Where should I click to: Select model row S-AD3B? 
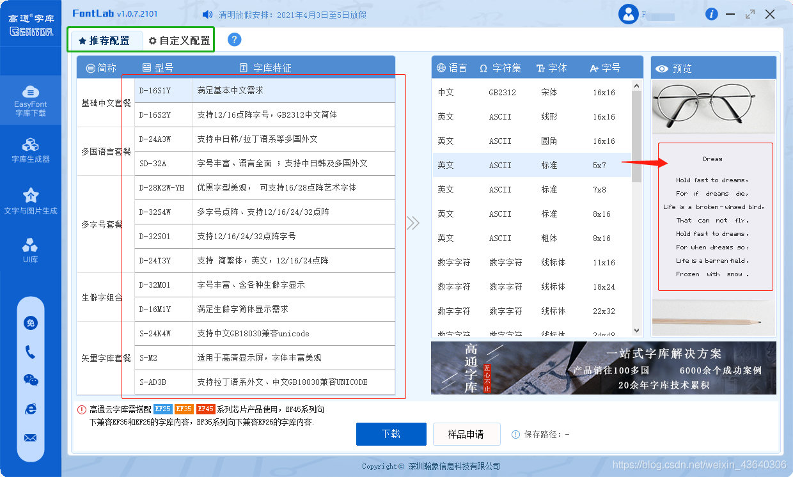(265, 382)
